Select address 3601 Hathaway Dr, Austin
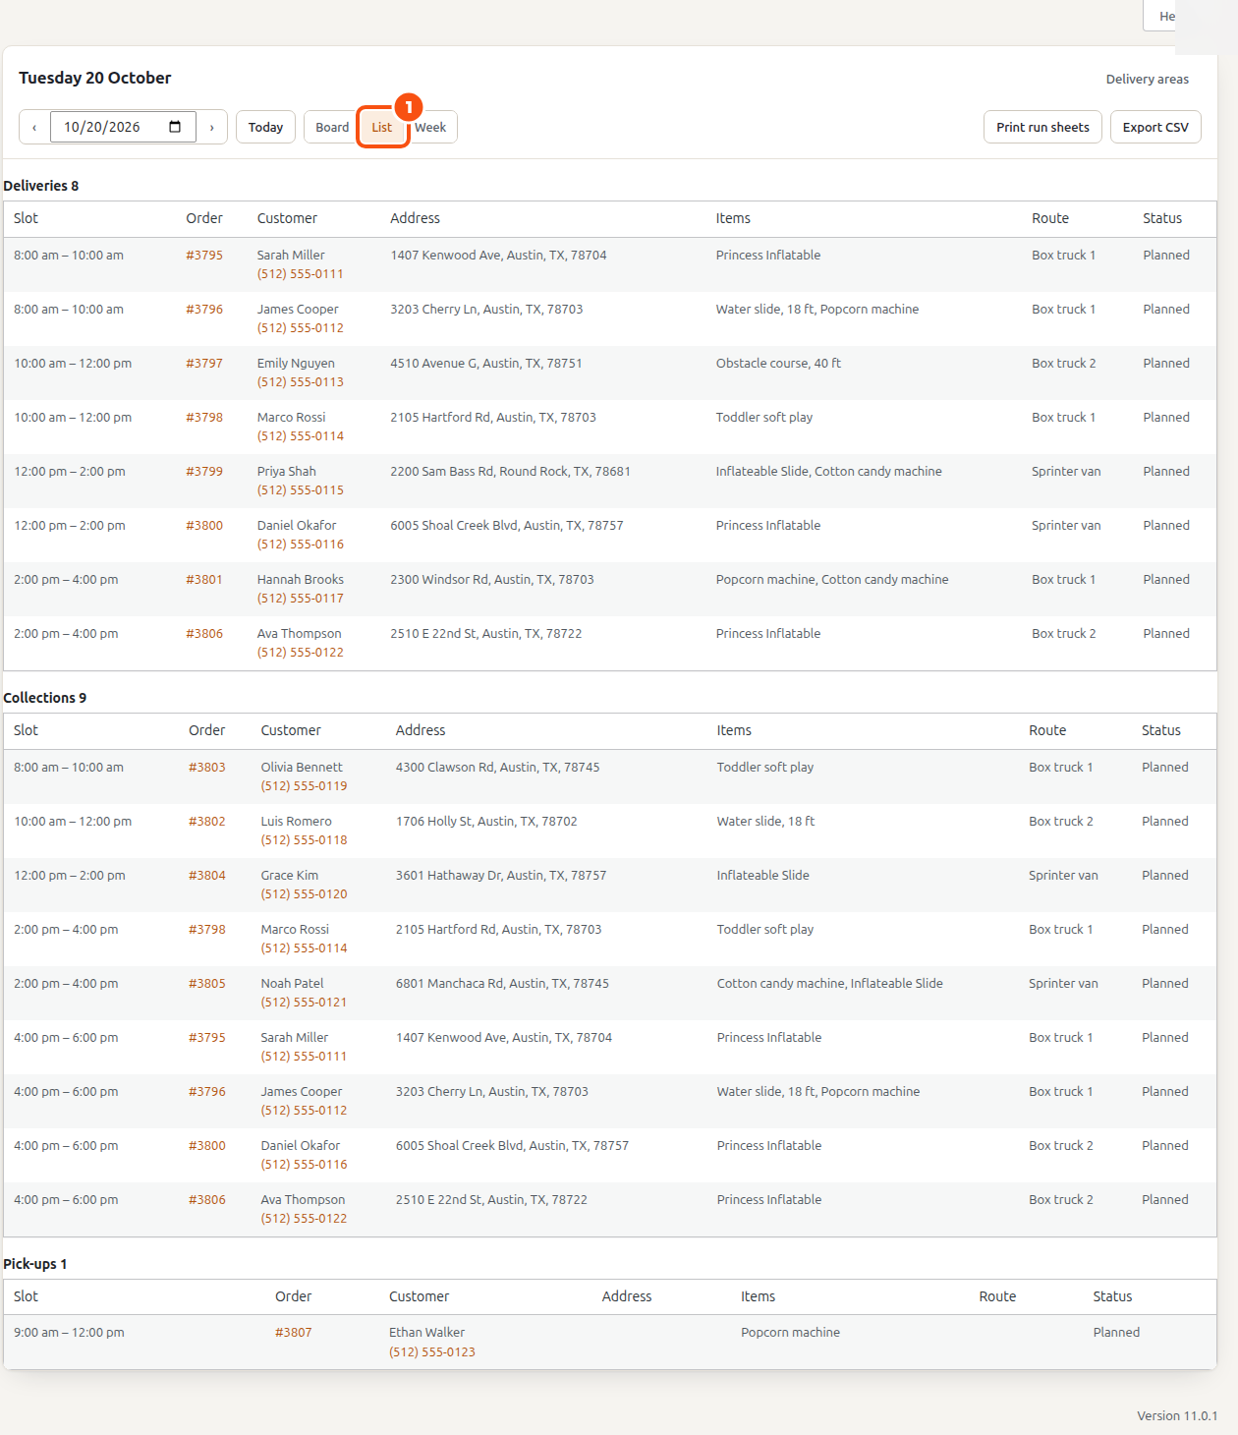 (x=501, y=875)
